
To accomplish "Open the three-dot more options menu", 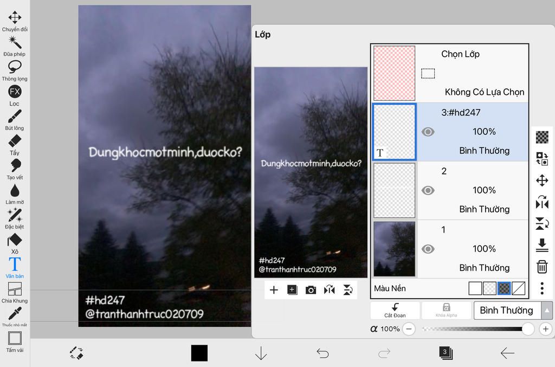I will pyautogui.click(x=542, y=288).
